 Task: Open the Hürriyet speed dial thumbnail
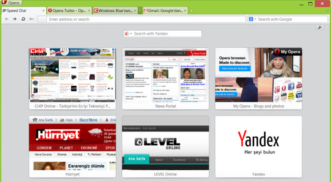(x=73, y=146)
